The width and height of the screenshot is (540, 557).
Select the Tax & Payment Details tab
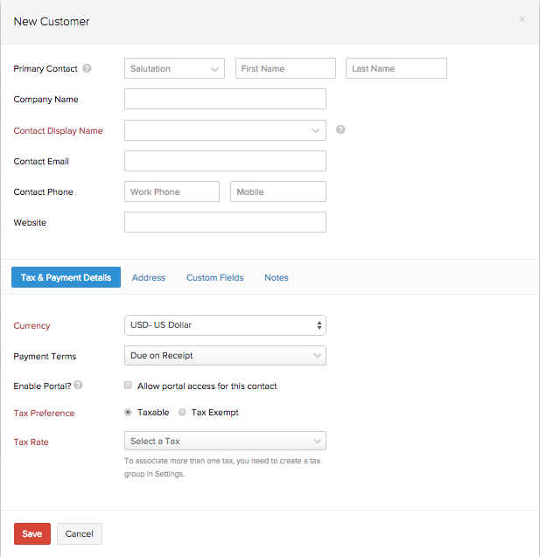(x=66, y=278)
